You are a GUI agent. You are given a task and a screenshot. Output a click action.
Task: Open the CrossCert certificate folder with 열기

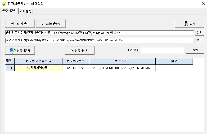pos(200,40)
